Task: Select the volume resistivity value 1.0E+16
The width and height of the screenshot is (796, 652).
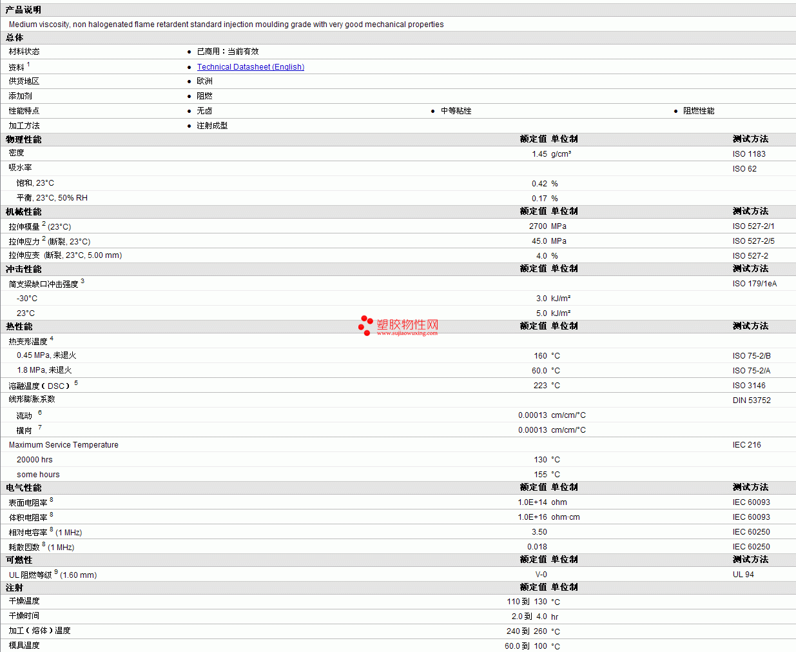Action: (532, 517)
